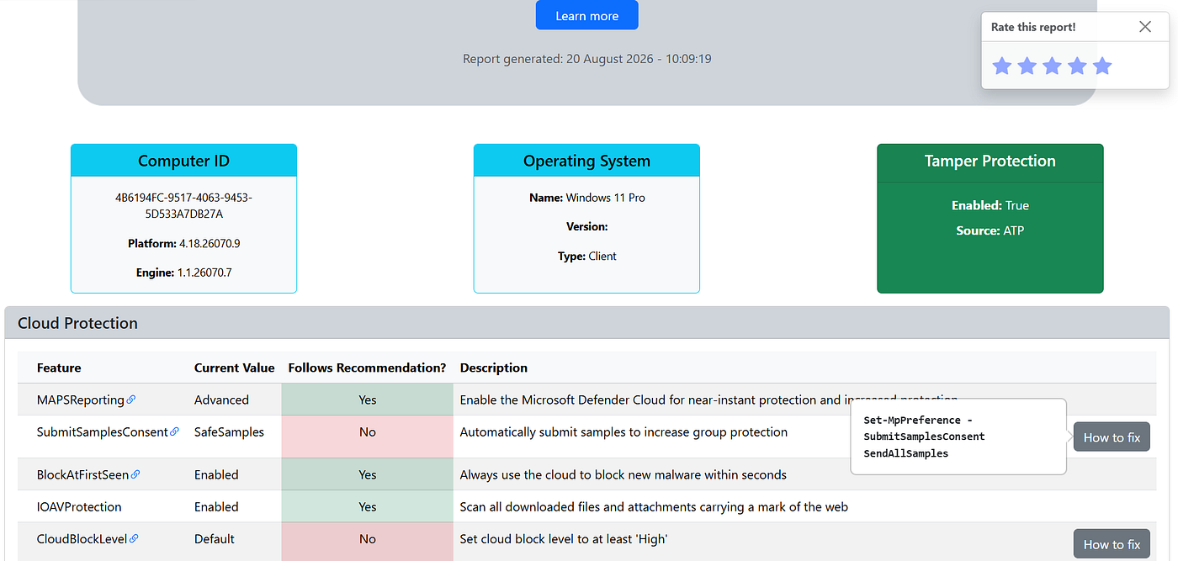Click the Name: Windows 11 Pro text
The image size is (1178, 561).
point(587,198)
